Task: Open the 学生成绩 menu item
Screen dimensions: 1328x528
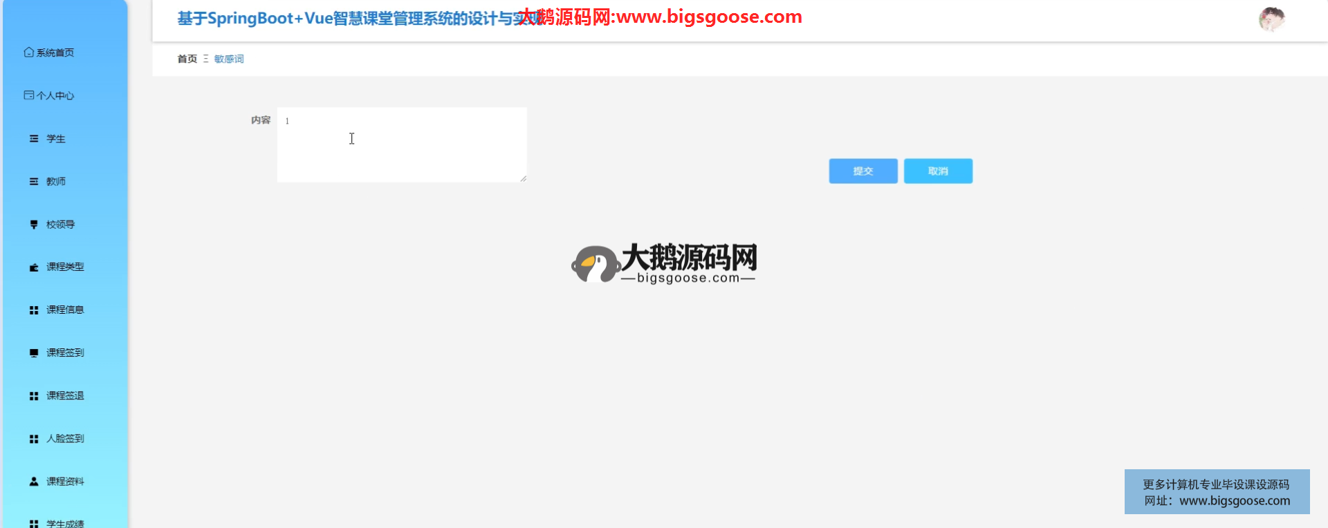Action: (x=65, y=523)
